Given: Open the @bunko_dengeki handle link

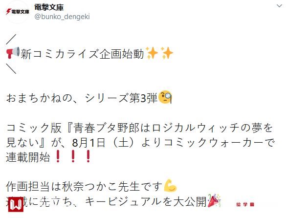Looking at the screenshot, I should coord(62,17).
